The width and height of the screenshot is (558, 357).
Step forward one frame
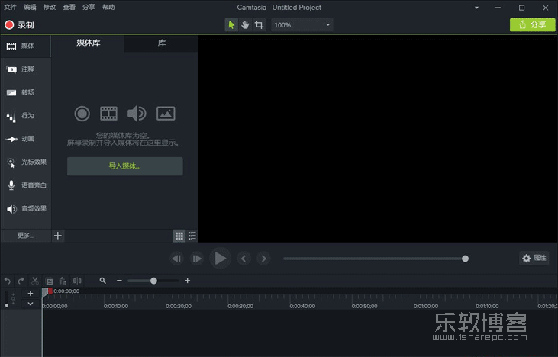[197, 259]
